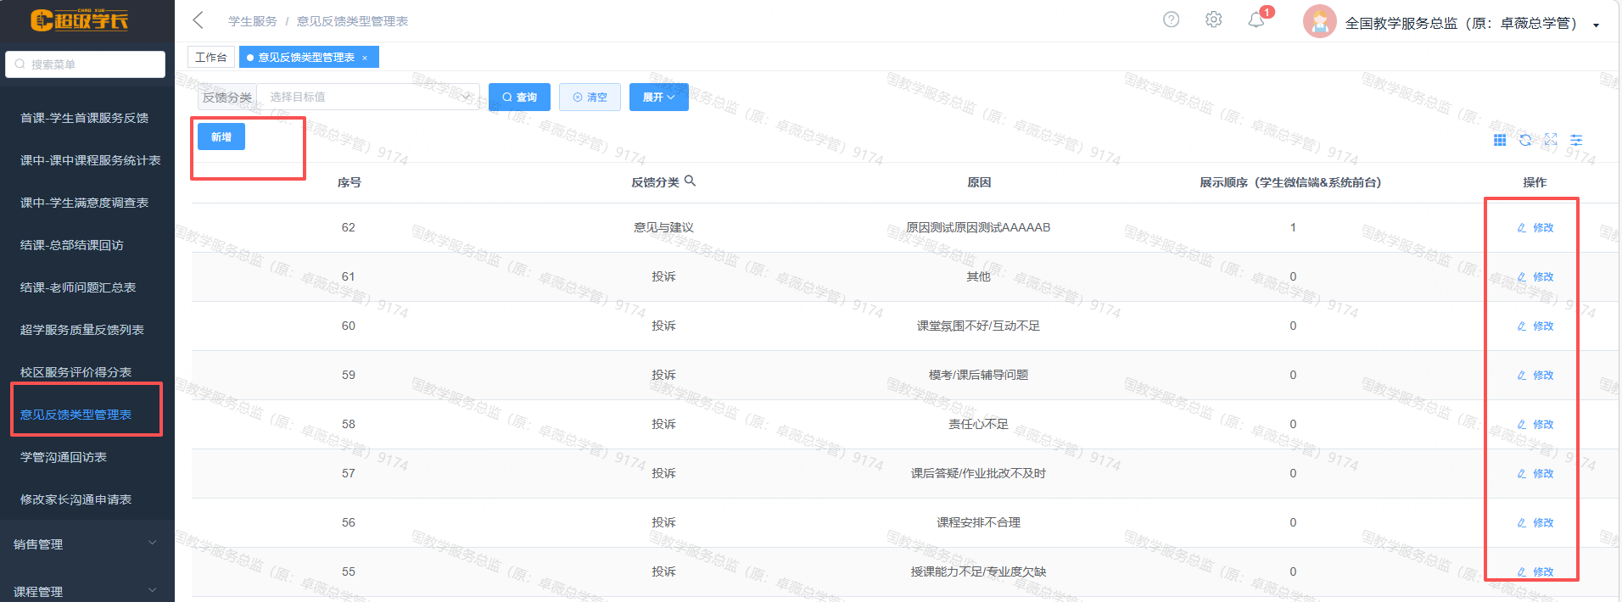Open settings via the gear icon

(x=1214, y=20)
